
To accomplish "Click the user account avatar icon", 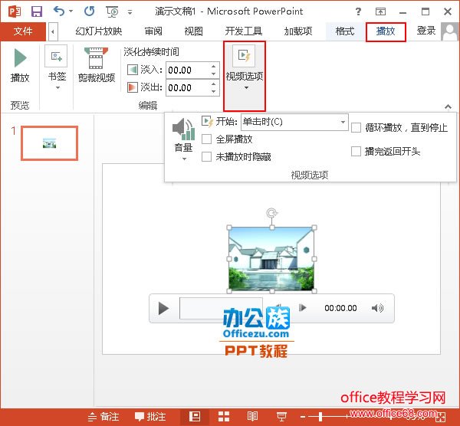I will pos(449,31).
